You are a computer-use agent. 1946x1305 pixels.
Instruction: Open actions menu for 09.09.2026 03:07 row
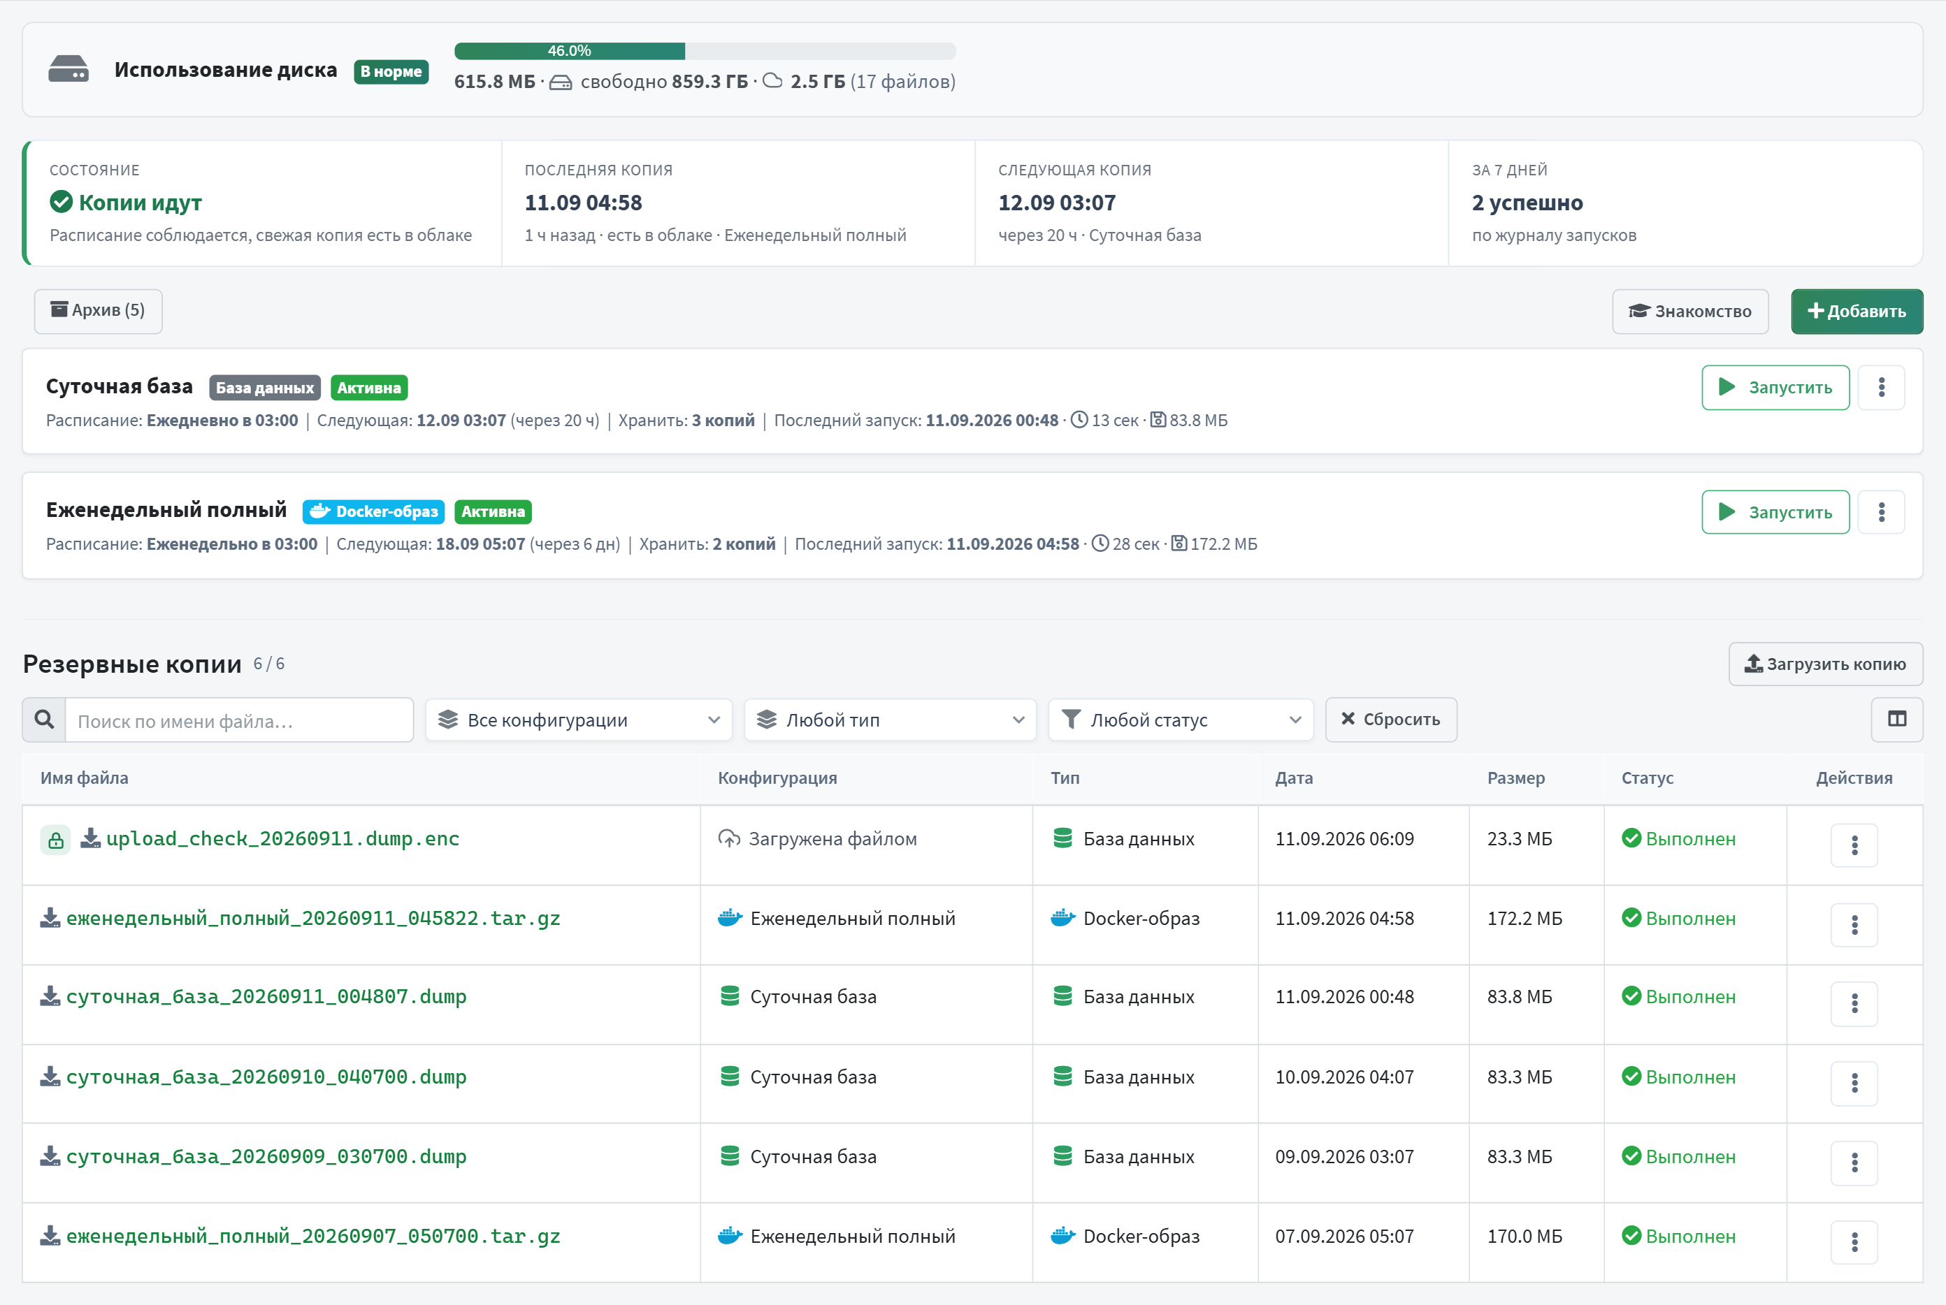1854,1162
